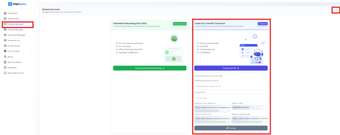340x135 pixels.
Task: Click the Verify Token value field
Action: (x=250, y=107)
